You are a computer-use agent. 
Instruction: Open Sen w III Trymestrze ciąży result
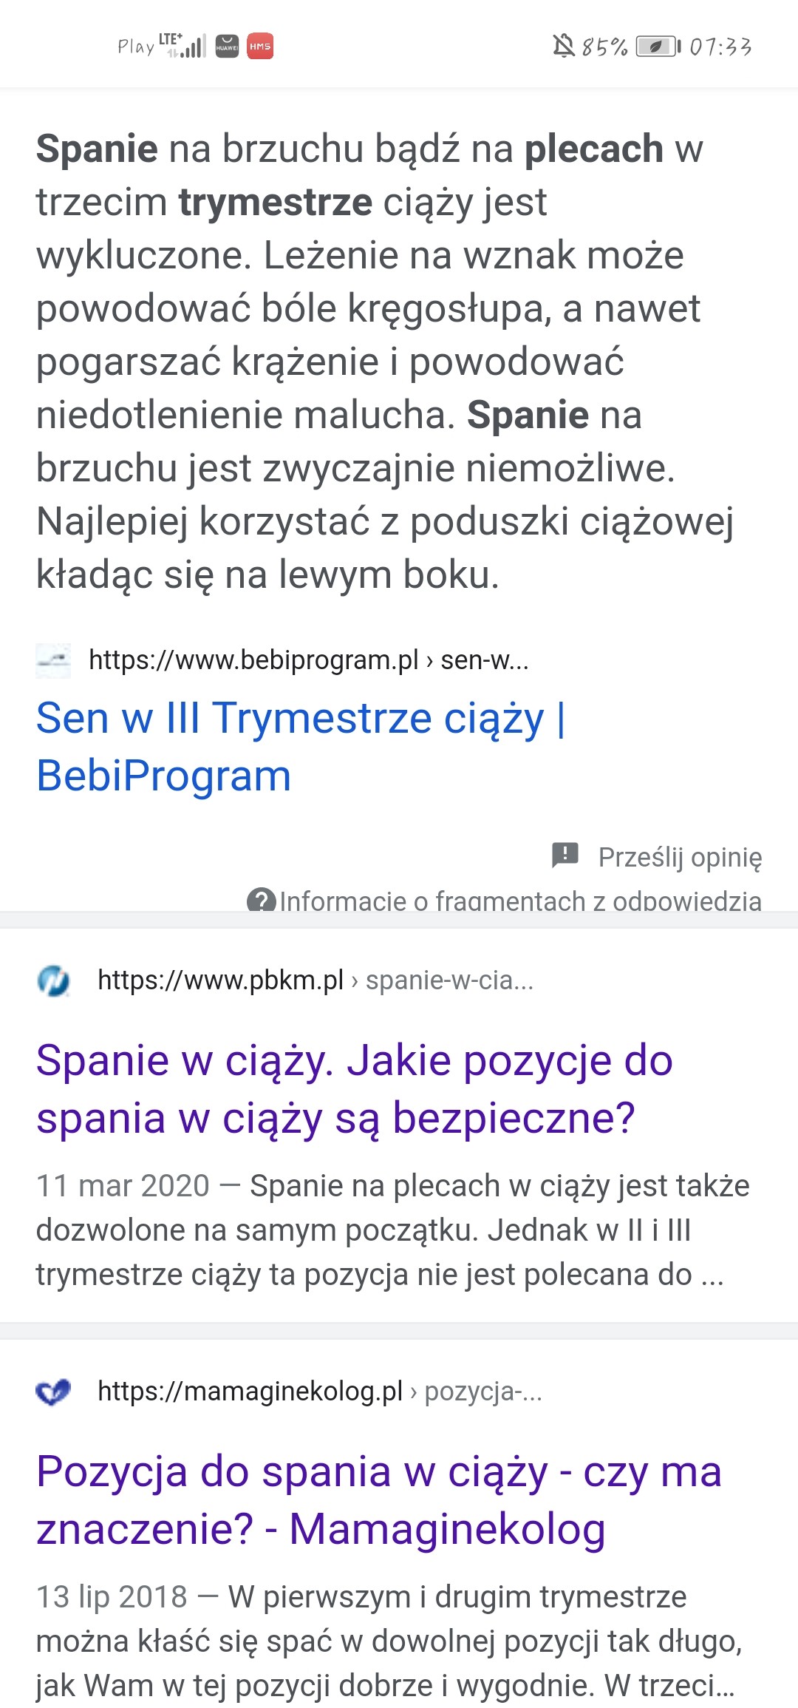click(300, 746)
